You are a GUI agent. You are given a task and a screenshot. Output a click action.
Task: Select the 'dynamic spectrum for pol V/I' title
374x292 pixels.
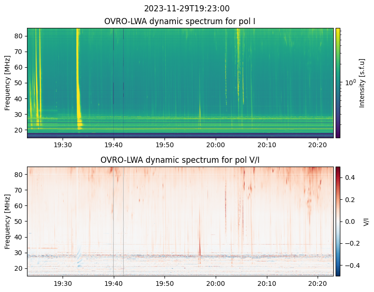tap(180, 160)
